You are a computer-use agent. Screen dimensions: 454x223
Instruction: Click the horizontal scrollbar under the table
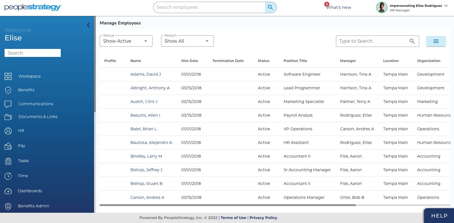point(228,205)
